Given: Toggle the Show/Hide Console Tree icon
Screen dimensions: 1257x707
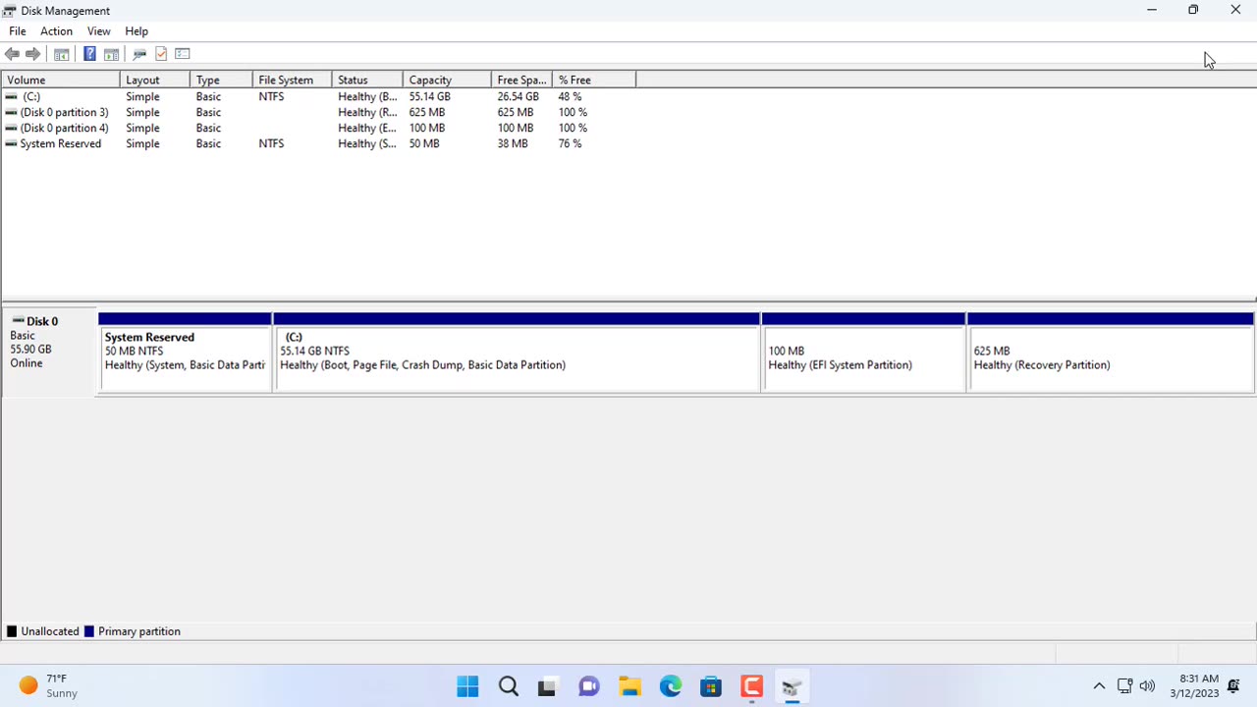Looking at the screenshot, I should click(61, 54).
